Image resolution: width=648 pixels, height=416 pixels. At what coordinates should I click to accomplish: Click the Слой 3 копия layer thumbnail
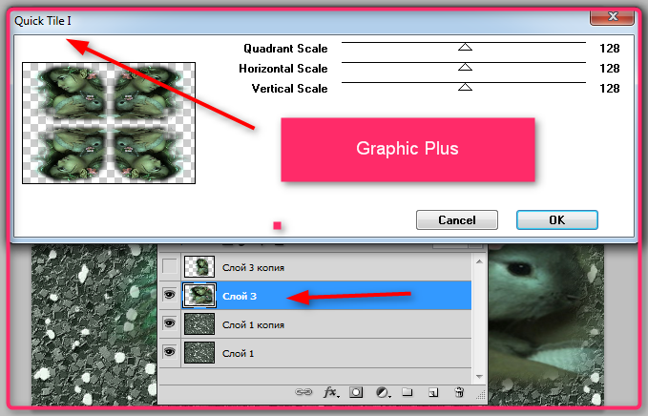[x=199, y=266]
